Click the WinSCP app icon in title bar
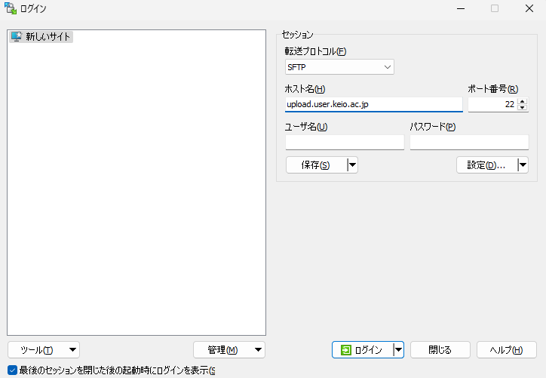 tap(11, 9)
